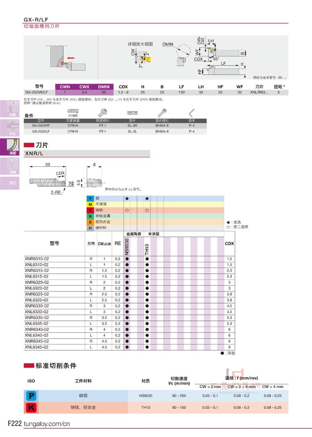
Task: Open the 切断 side tab
Action: (x=9, y=166)
